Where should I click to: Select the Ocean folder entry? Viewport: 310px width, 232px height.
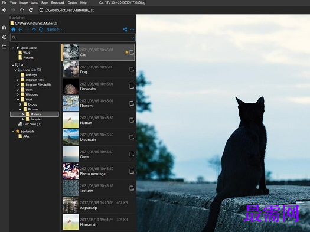[x=99, y=154]
